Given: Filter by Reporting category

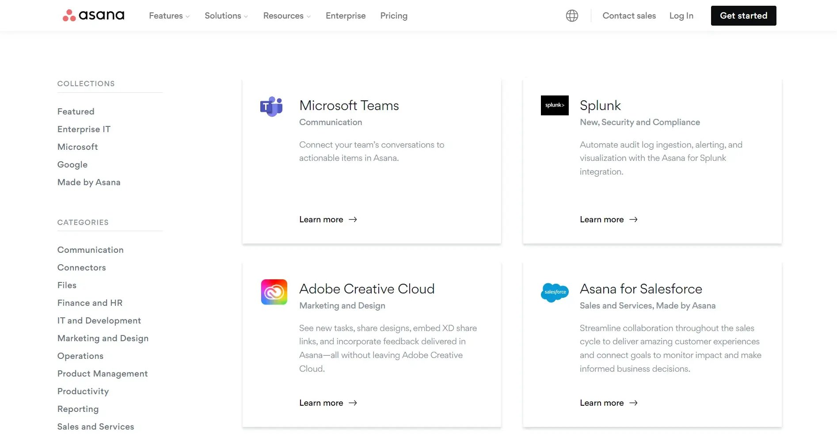Looking at the screenshot, I should pyautogui.click(x=78, y=409).
